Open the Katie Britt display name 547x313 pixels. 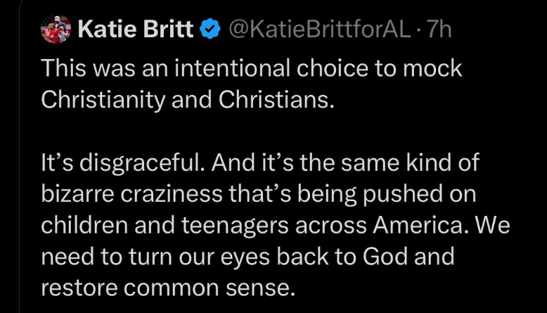point(136,29)
